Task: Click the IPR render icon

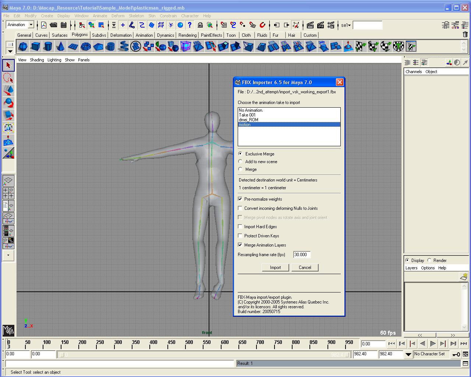Action: tap(320, 25)
